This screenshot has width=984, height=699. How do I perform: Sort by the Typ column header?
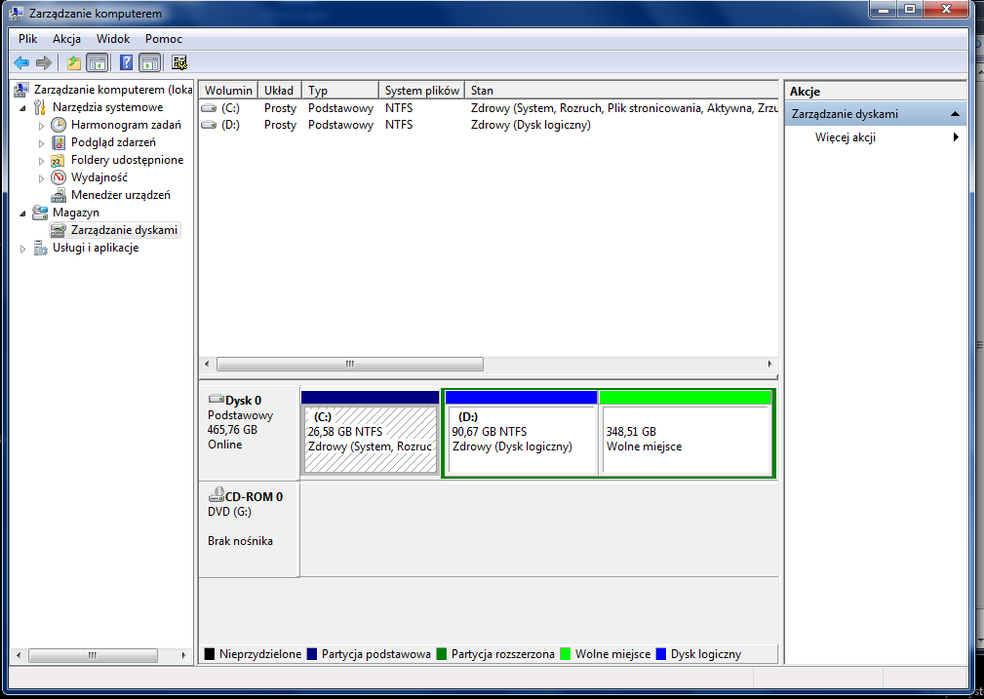340,91
